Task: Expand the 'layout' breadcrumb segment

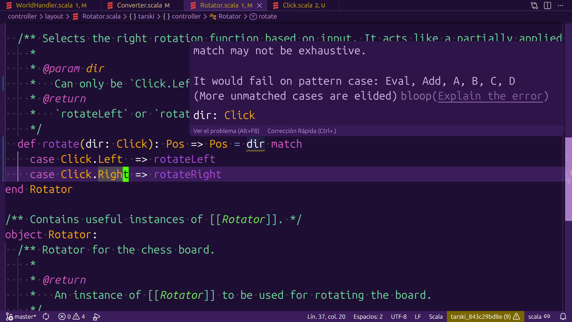Action: [x=54, y=16]
